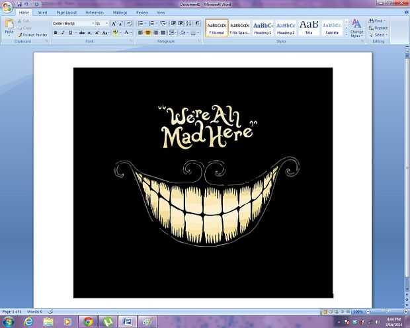Open the font color picker

pyautogui.click(x=131, y=32)
